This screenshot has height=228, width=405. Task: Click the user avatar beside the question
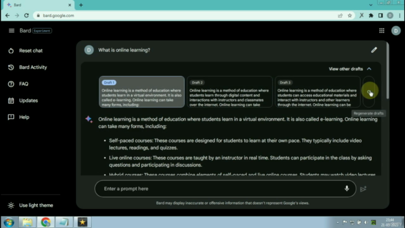89,50
